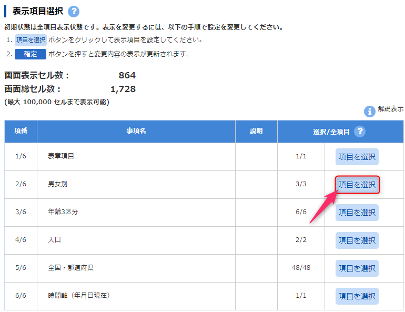This screenshot has width=405, height=312.
Task: Click the 864 displayed cell count
Action: pyautogui.click(x=127, y=75)
